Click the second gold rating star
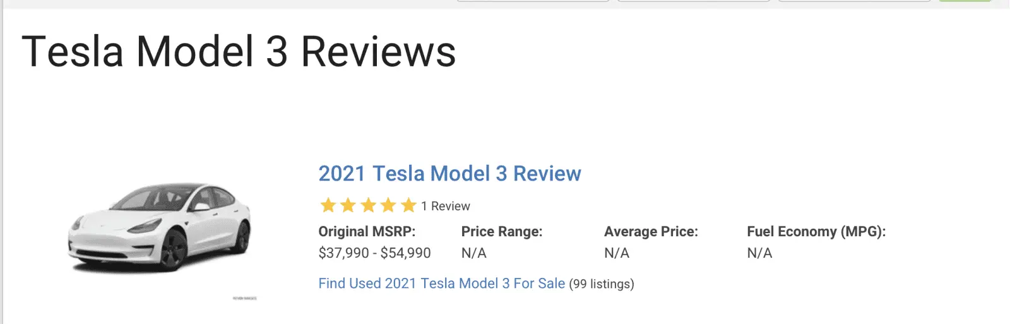The height and width of the screenshot is (324, 1010). coord(348,205)
